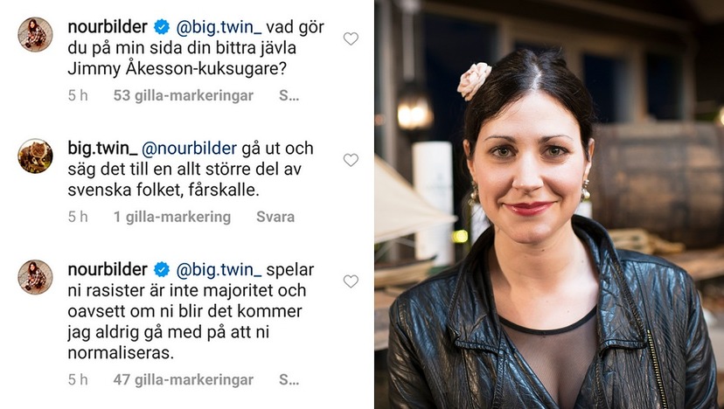Tap the heart on big.twin_'s reply

[x=351, y=160]
